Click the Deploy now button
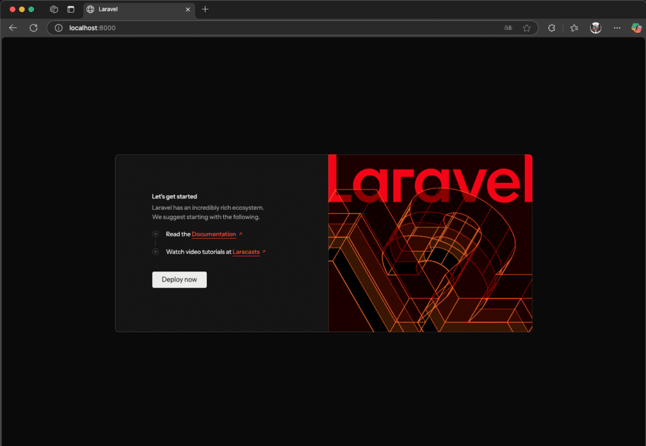 (x=179, y=279)
